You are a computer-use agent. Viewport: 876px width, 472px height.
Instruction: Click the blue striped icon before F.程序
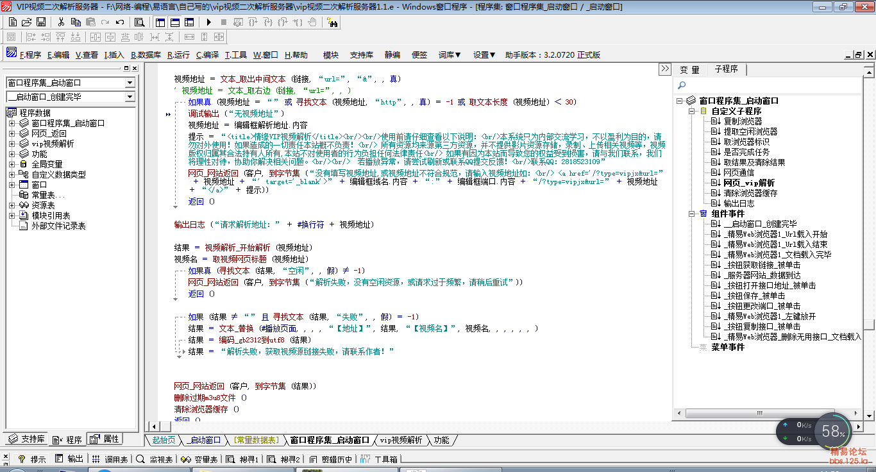tap(12, 53)
